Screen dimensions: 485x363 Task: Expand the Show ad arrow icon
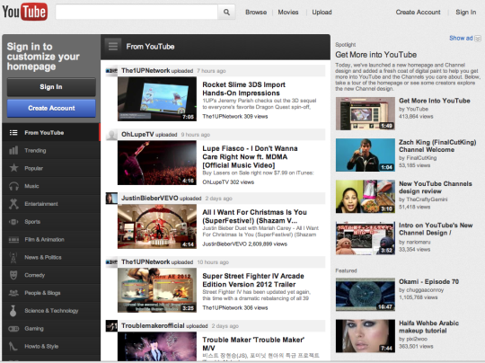(x=478, y=39)
